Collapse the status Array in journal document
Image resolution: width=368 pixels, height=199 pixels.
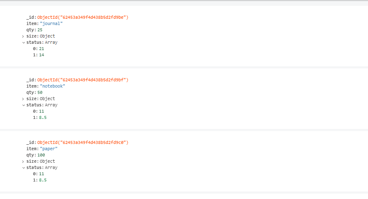[23, 43]
